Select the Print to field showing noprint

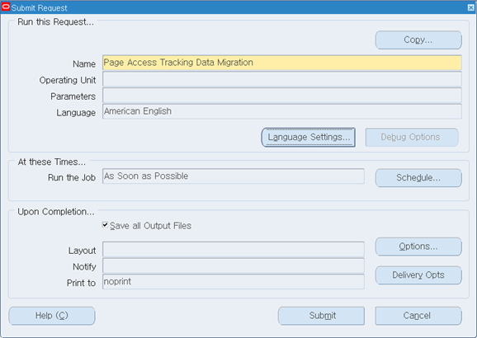[x=234, y=282]
